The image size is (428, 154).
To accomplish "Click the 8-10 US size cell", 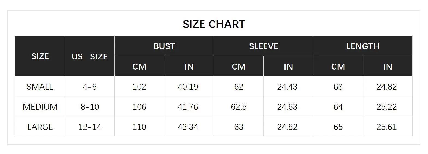I will (90, 107).
